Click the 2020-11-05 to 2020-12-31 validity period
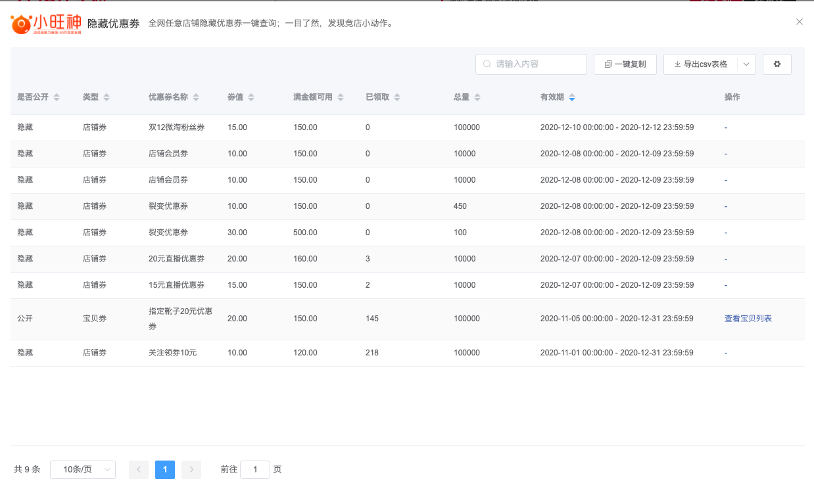Image resolution: width=814 pixels, height=498 pixels. (617, 319)
